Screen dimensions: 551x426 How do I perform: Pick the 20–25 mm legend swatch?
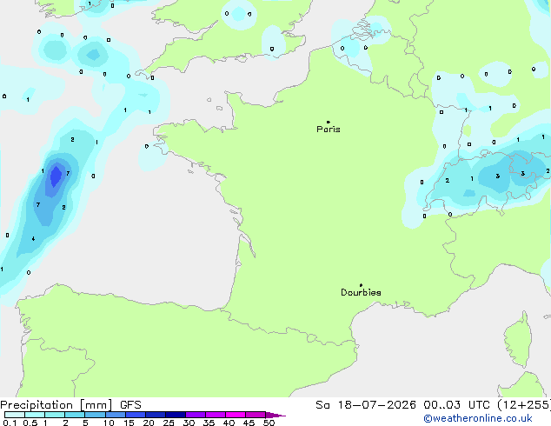[155, 415]
